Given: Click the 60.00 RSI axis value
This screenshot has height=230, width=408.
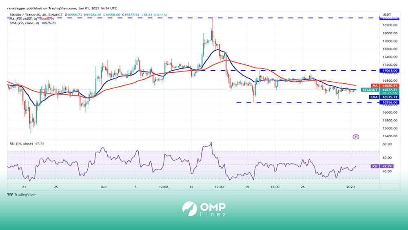Looking at the screenshot, I should click(387, 158).
